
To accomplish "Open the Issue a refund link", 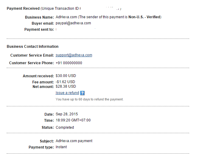I will click(67, 93).
